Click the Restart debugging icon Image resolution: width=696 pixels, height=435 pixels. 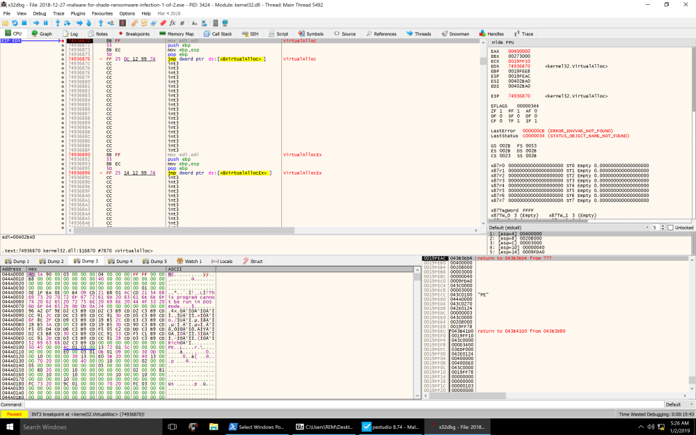pyautogui.click(x=14, y=23)
